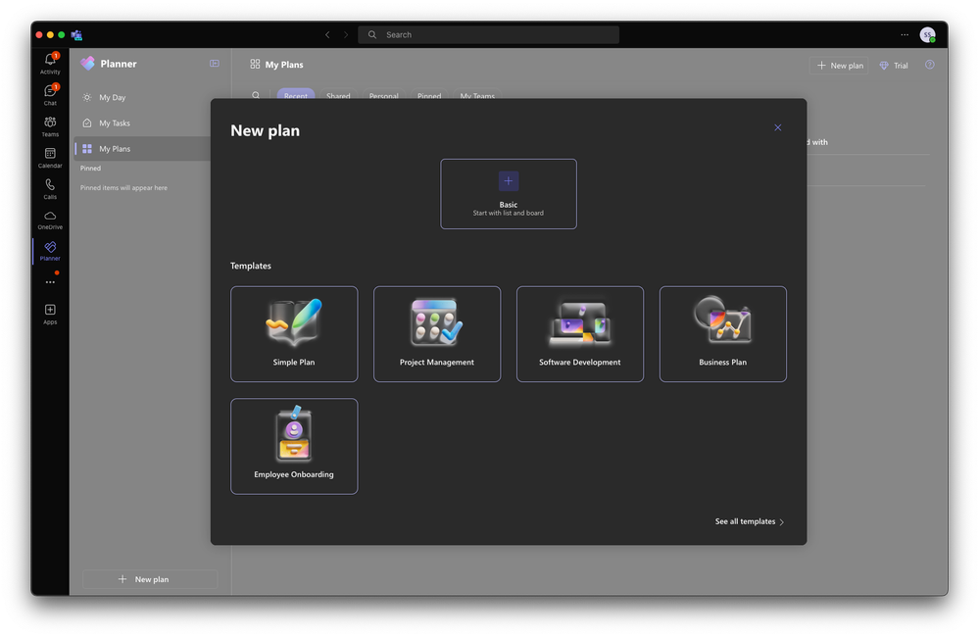Show more apps via ellipsis in rail

[50, 282]
